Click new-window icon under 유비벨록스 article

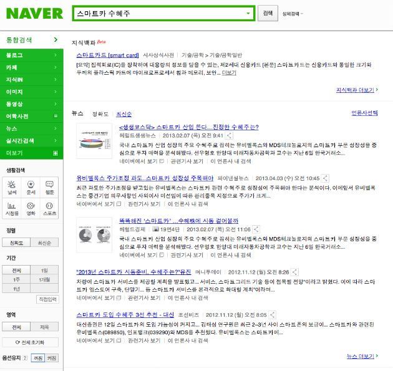tap(119, 204)
